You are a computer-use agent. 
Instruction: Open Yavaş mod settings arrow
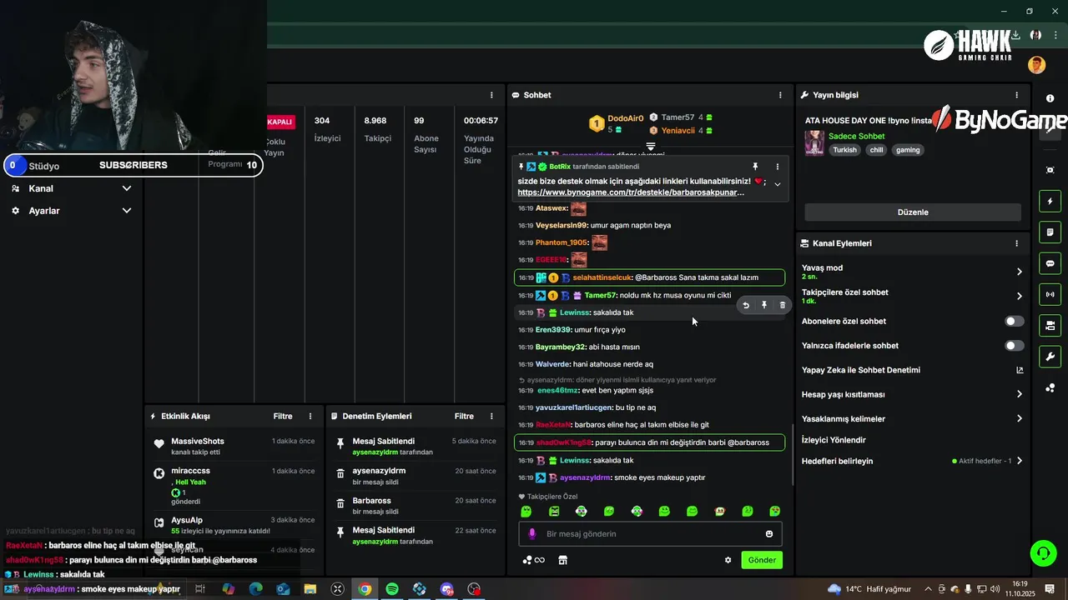pos(1019,272)
